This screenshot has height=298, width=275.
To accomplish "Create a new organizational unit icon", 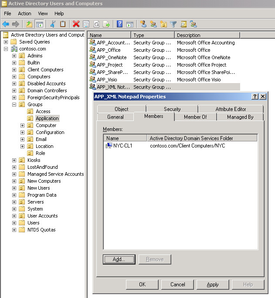I will click(x=163, y=24).
